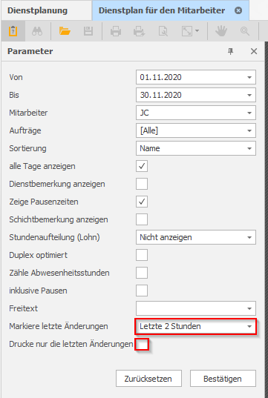Click the floppy disk save icon
268x398 pixels.
(x=88, y=31)
